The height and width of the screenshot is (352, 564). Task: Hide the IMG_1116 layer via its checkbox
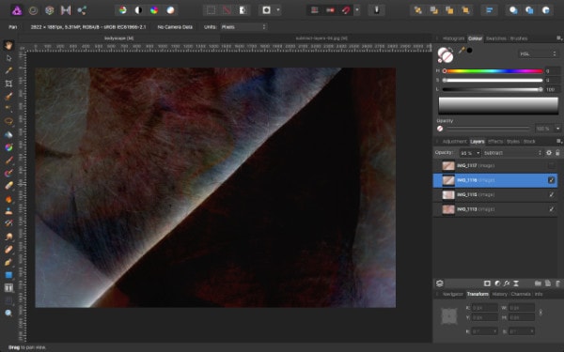click(551, 180)
